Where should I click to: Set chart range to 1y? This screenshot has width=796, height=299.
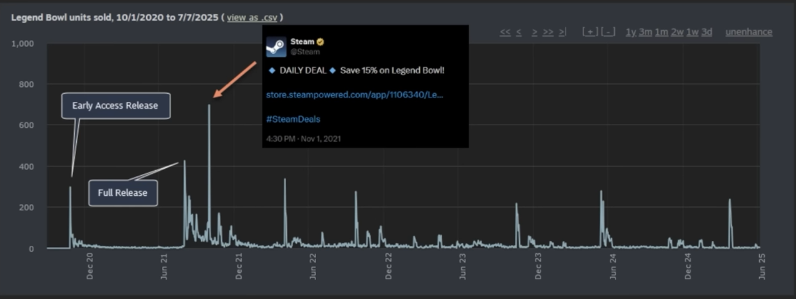(631, 32)
